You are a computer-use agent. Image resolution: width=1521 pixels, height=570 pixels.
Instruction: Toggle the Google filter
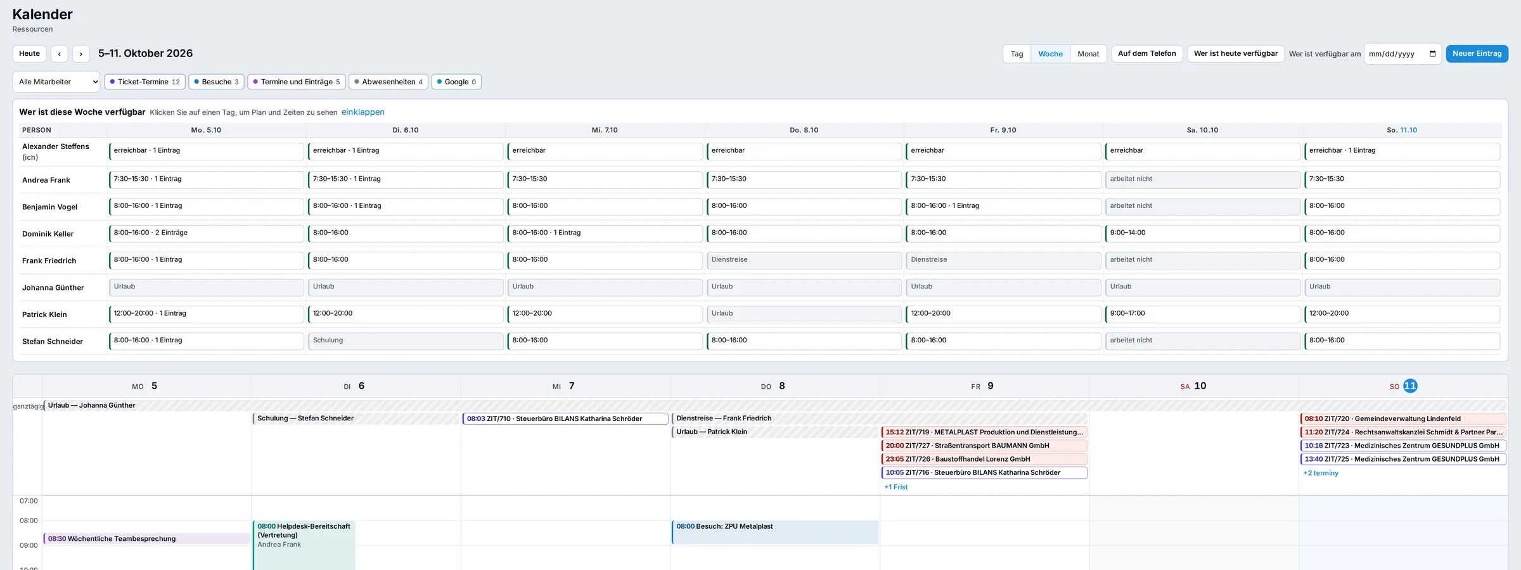click(456, 82)
